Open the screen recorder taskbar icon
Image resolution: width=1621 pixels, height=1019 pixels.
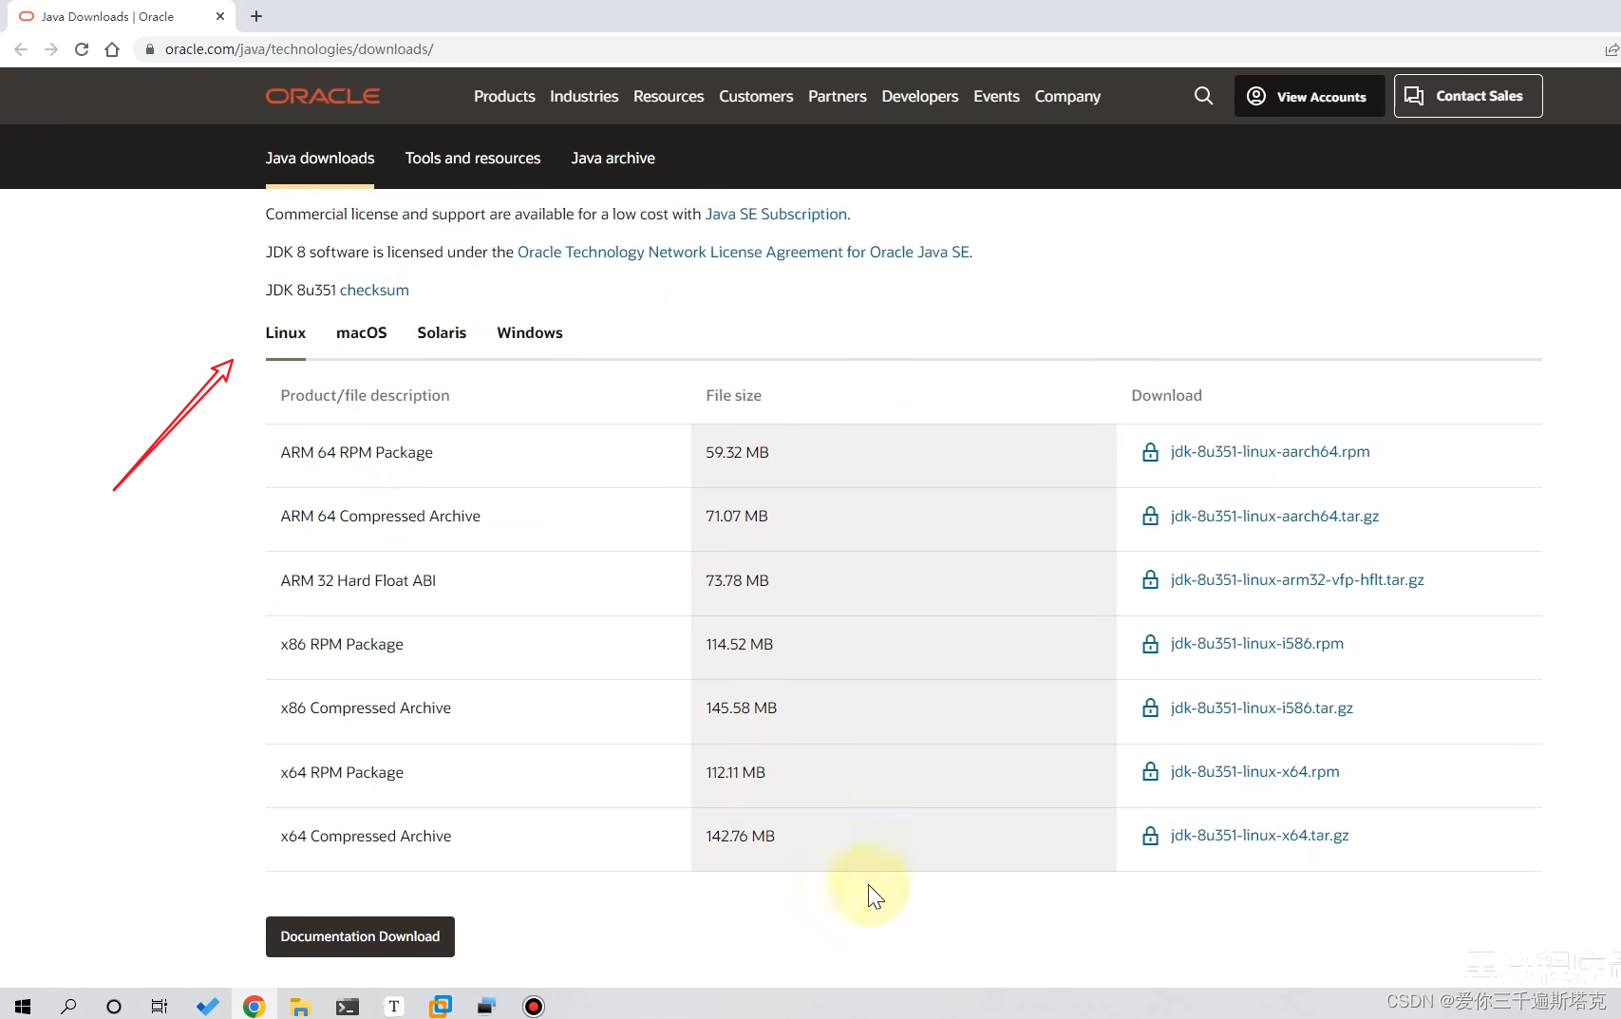click(x=534, y=1006)
